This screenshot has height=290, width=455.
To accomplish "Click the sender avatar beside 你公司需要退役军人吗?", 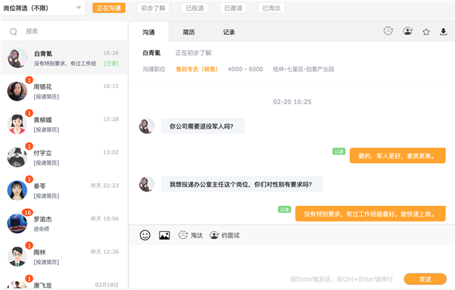I will tap(146, 126).
